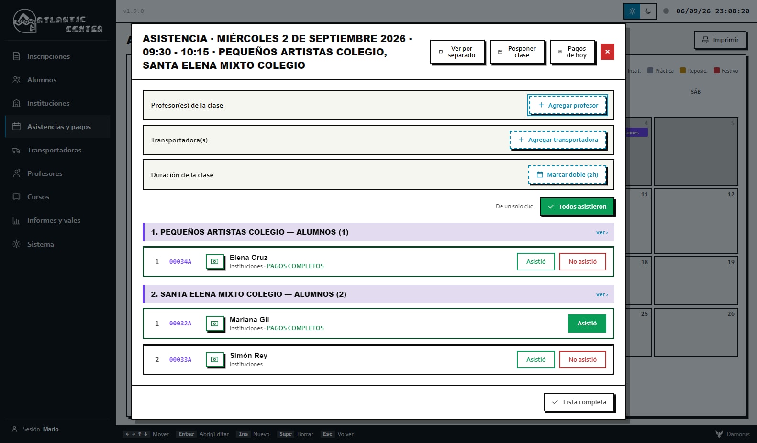Click the Imprimir button
757x443 pixels.
point(720,40)
